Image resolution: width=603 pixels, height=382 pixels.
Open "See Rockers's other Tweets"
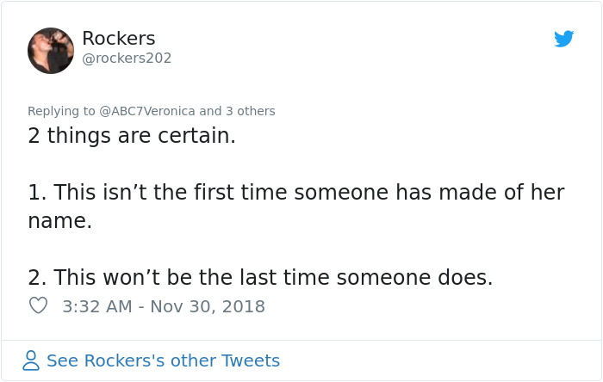click(163, 360)
